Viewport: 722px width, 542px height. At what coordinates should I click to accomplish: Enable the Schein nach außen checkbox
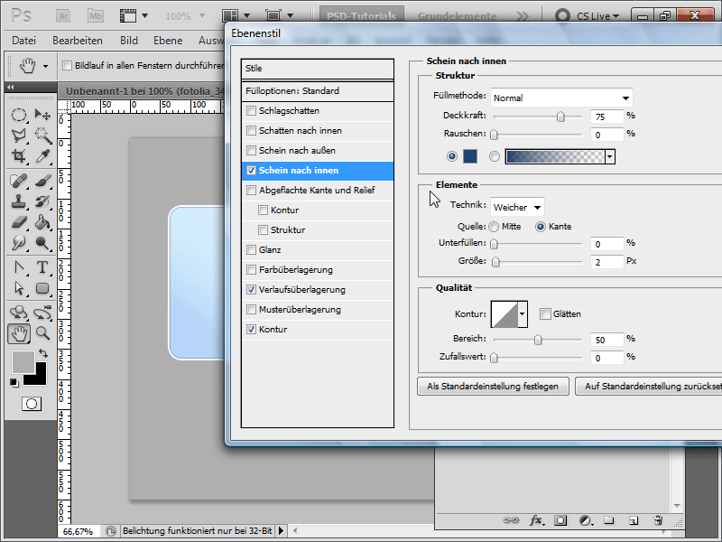pos(251,150)
